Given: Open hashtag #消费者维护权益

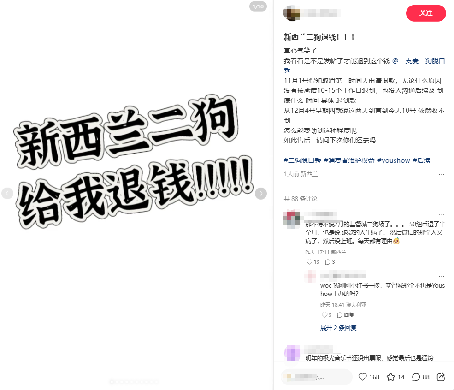Looking at the screenshot, I should click(349, 160).
